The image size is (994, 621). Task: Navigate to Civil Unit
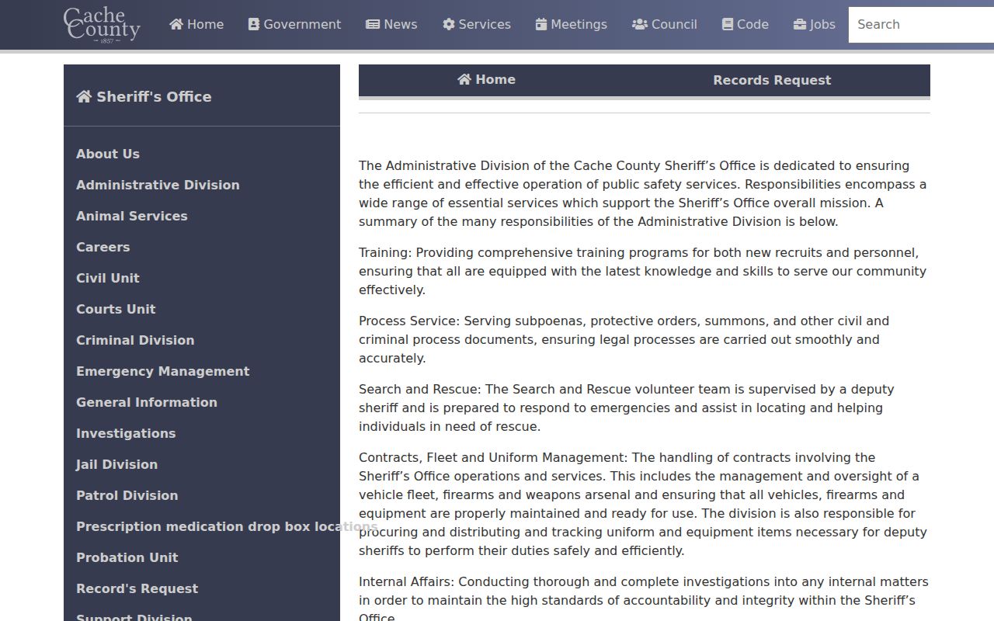click(108, 278)
